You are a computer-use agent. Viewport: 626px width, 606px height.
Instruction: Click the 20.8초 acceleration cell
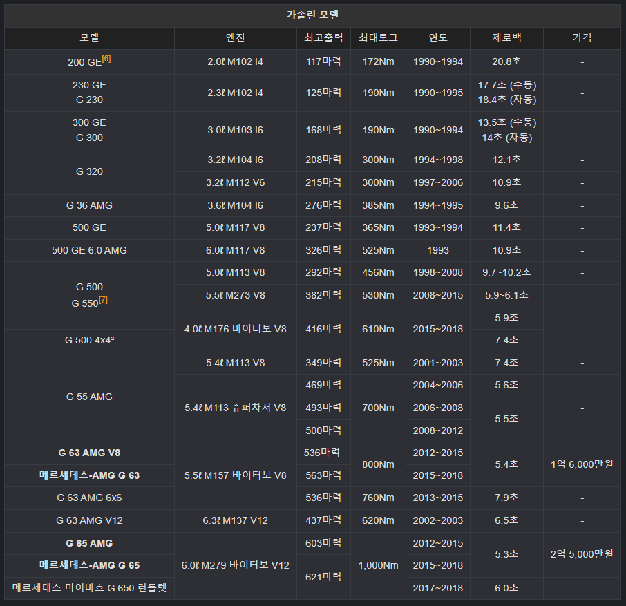pyautogui.click(x=506, y=62)
